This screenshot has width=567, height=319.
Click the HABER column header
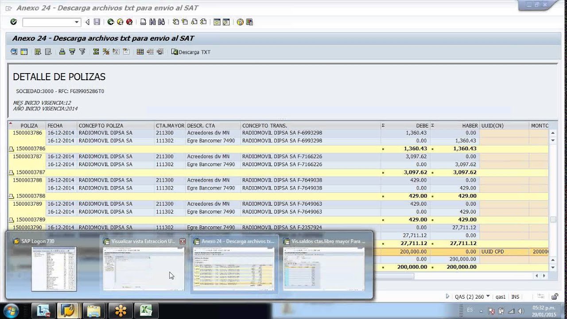point(454,126)
